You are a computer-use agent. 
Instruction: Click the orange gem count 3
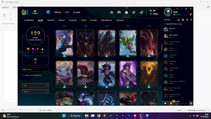28,50
